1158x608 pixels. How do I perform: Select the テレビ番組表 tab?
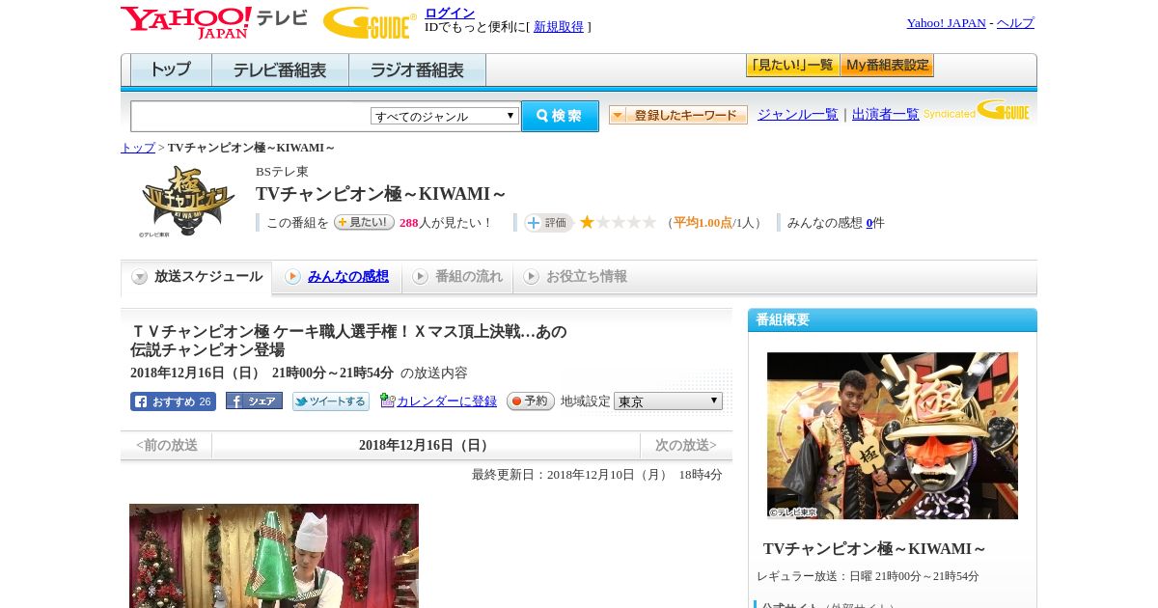(280, 70)
